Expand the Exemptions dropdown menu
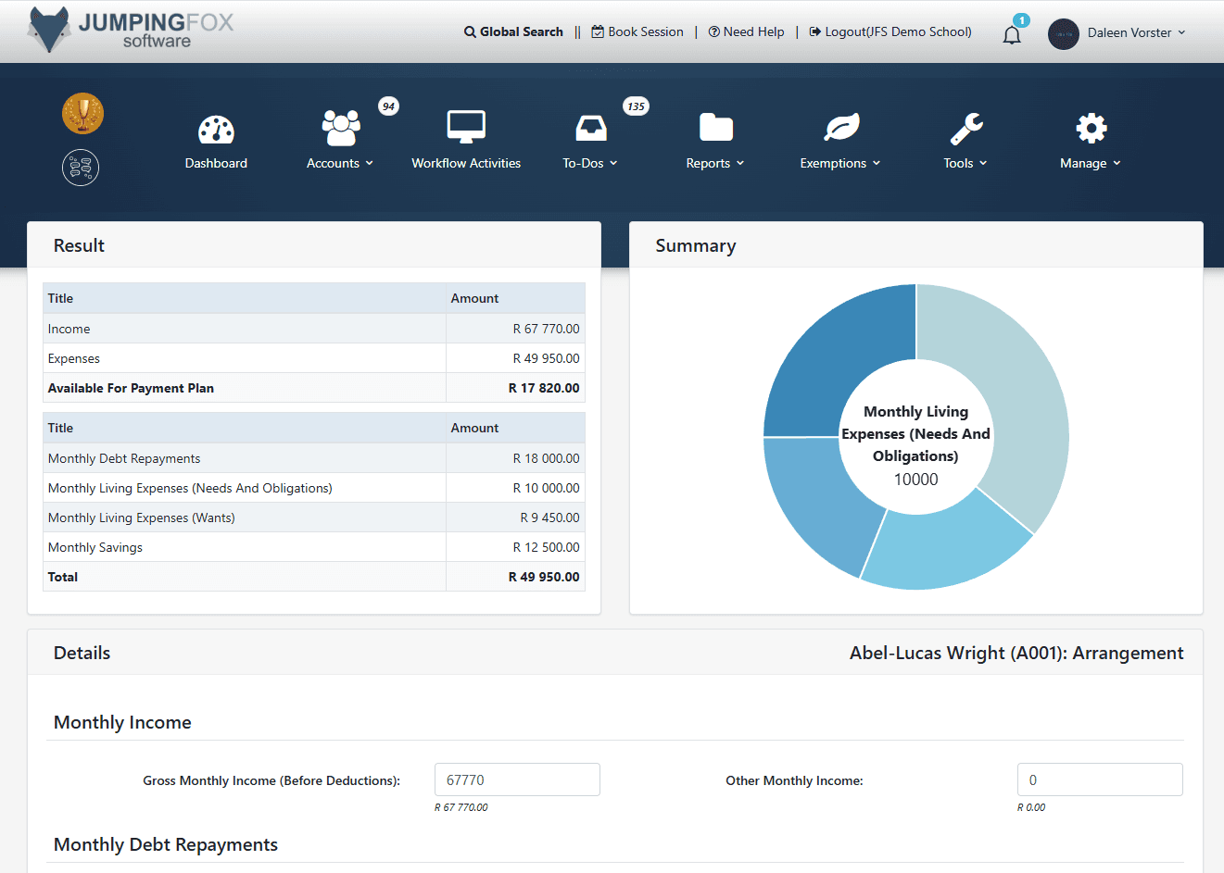 pyautogui.click(x=840, y=163)
